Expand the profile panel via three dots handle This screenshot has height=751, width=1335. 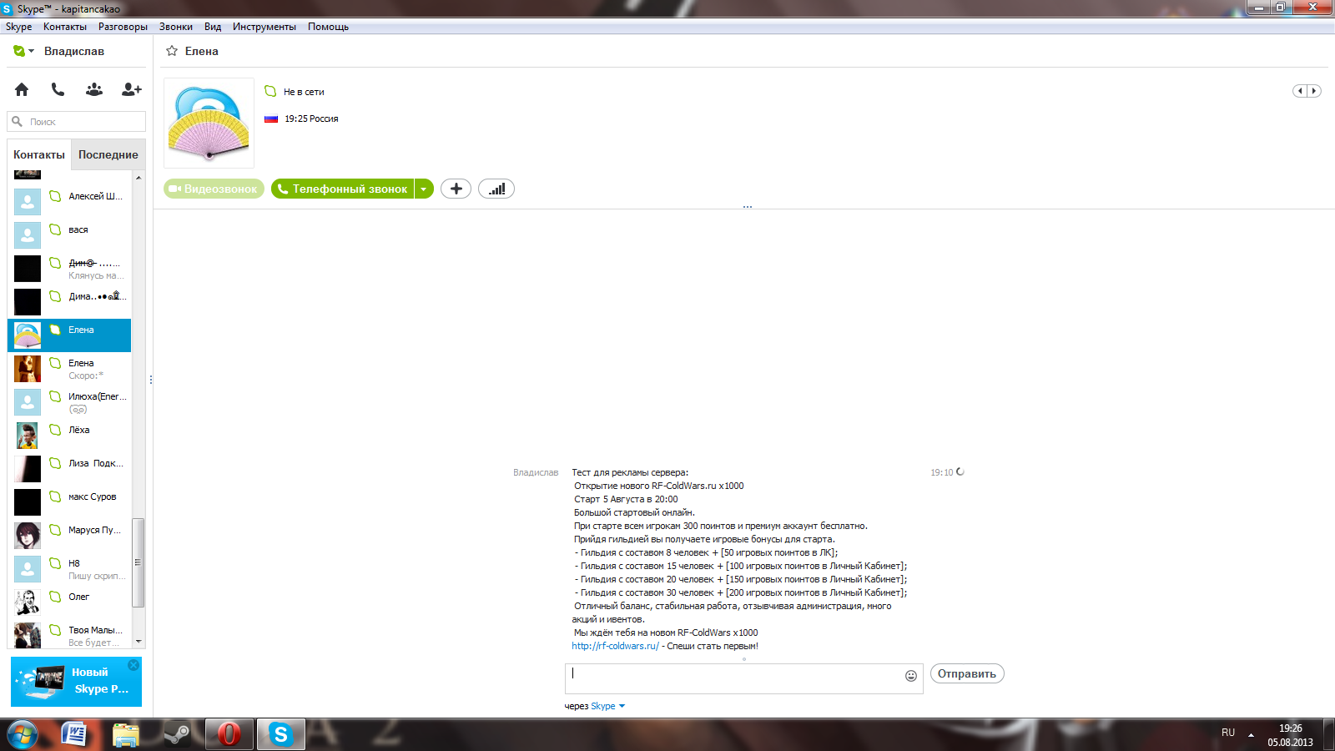pyautogui.click(x=748, y=206)
